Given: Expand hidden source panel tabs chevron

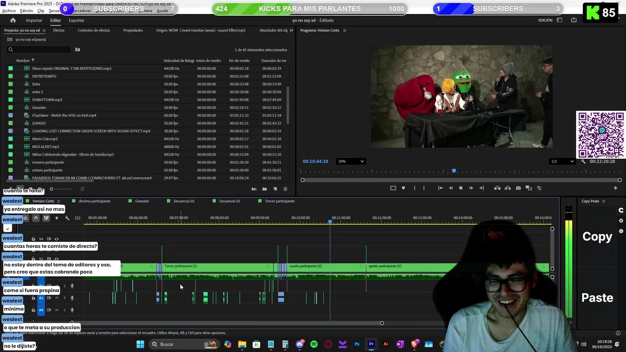Looking at the screenshot, I should point(291,30).
